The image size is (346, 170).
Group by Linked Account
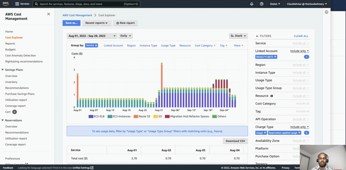[x=113, y=45]
